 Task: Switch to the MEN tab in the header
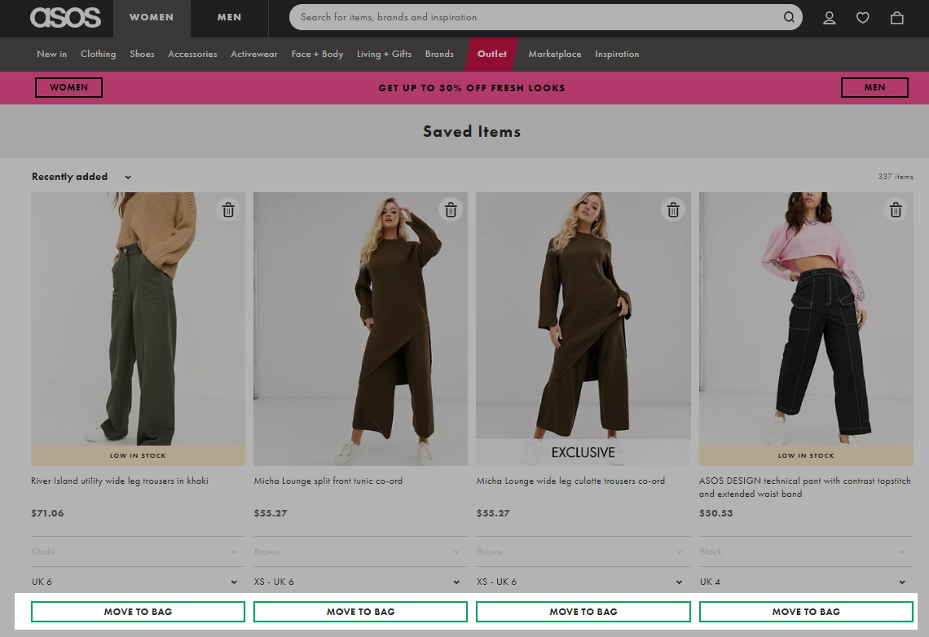click(229, 17)
